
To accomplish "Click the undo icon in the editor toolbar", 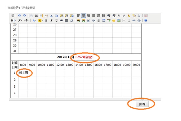I will [x=19, y=16].
